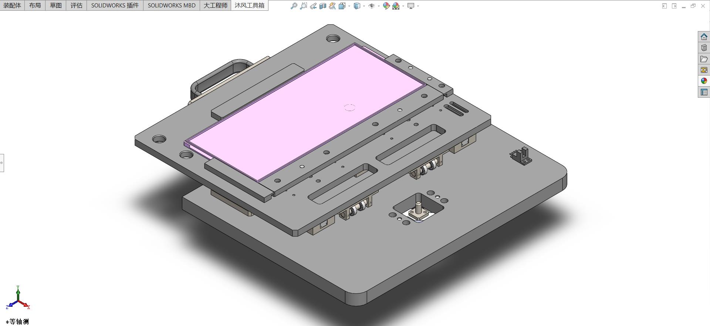Click the Previous View icon
The width and height of the screenshot is (710, 326).
pos(313,6)
